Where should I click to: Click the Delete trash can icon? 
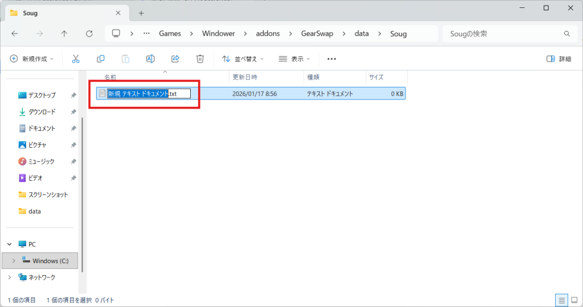coord(200,59)
